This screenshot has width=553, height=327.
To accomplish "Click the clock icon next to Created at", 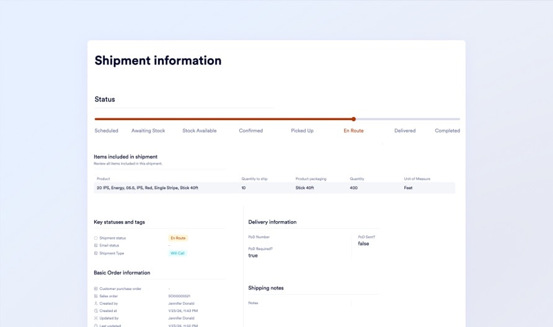I will (x=95, y=311).
